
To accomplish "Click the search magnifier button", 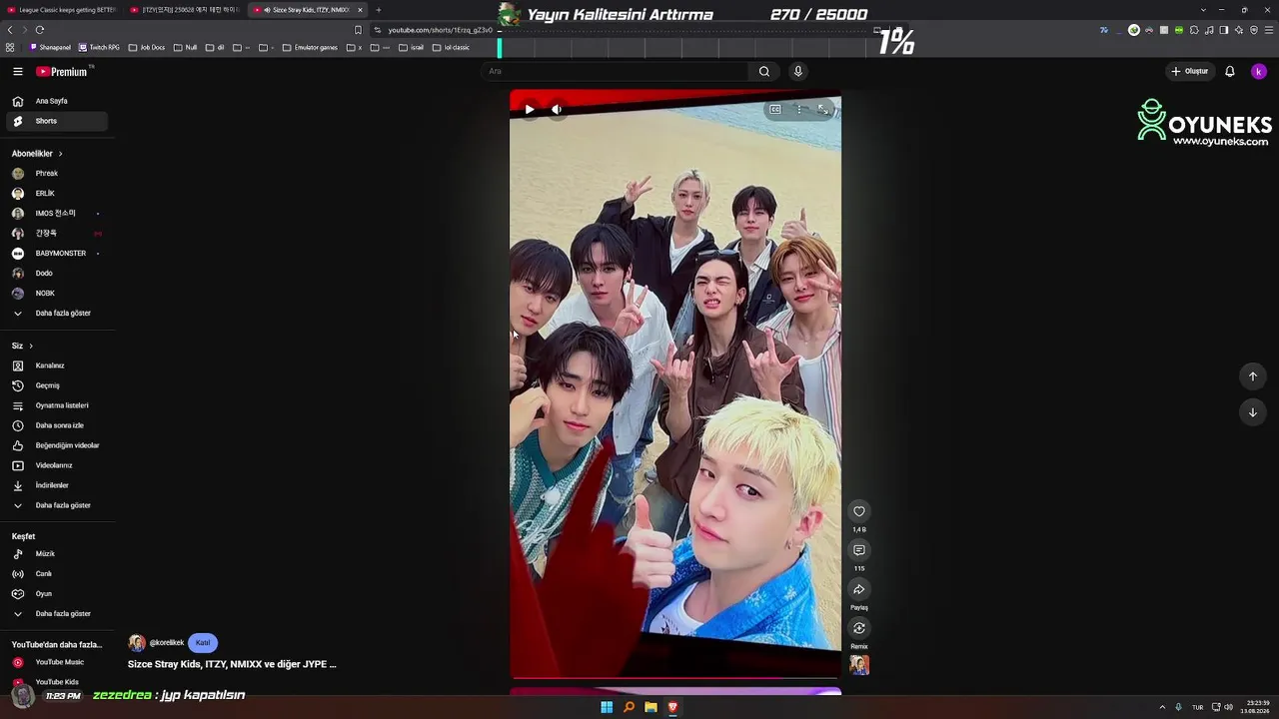I will pos(764,71).
